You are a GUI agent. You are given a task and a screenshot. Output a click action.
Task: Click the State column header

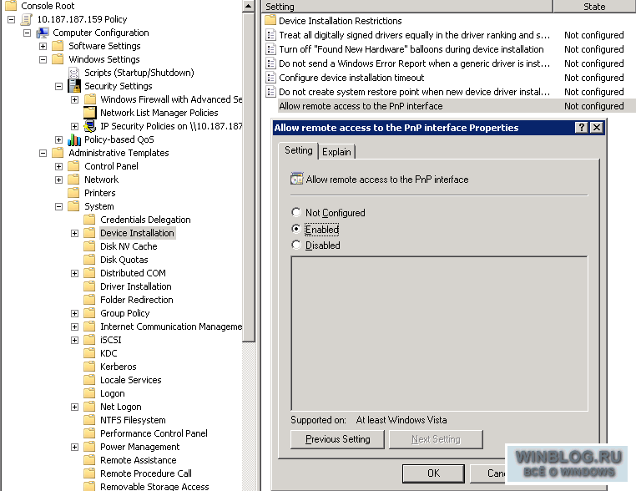click(x=594, y=6)
